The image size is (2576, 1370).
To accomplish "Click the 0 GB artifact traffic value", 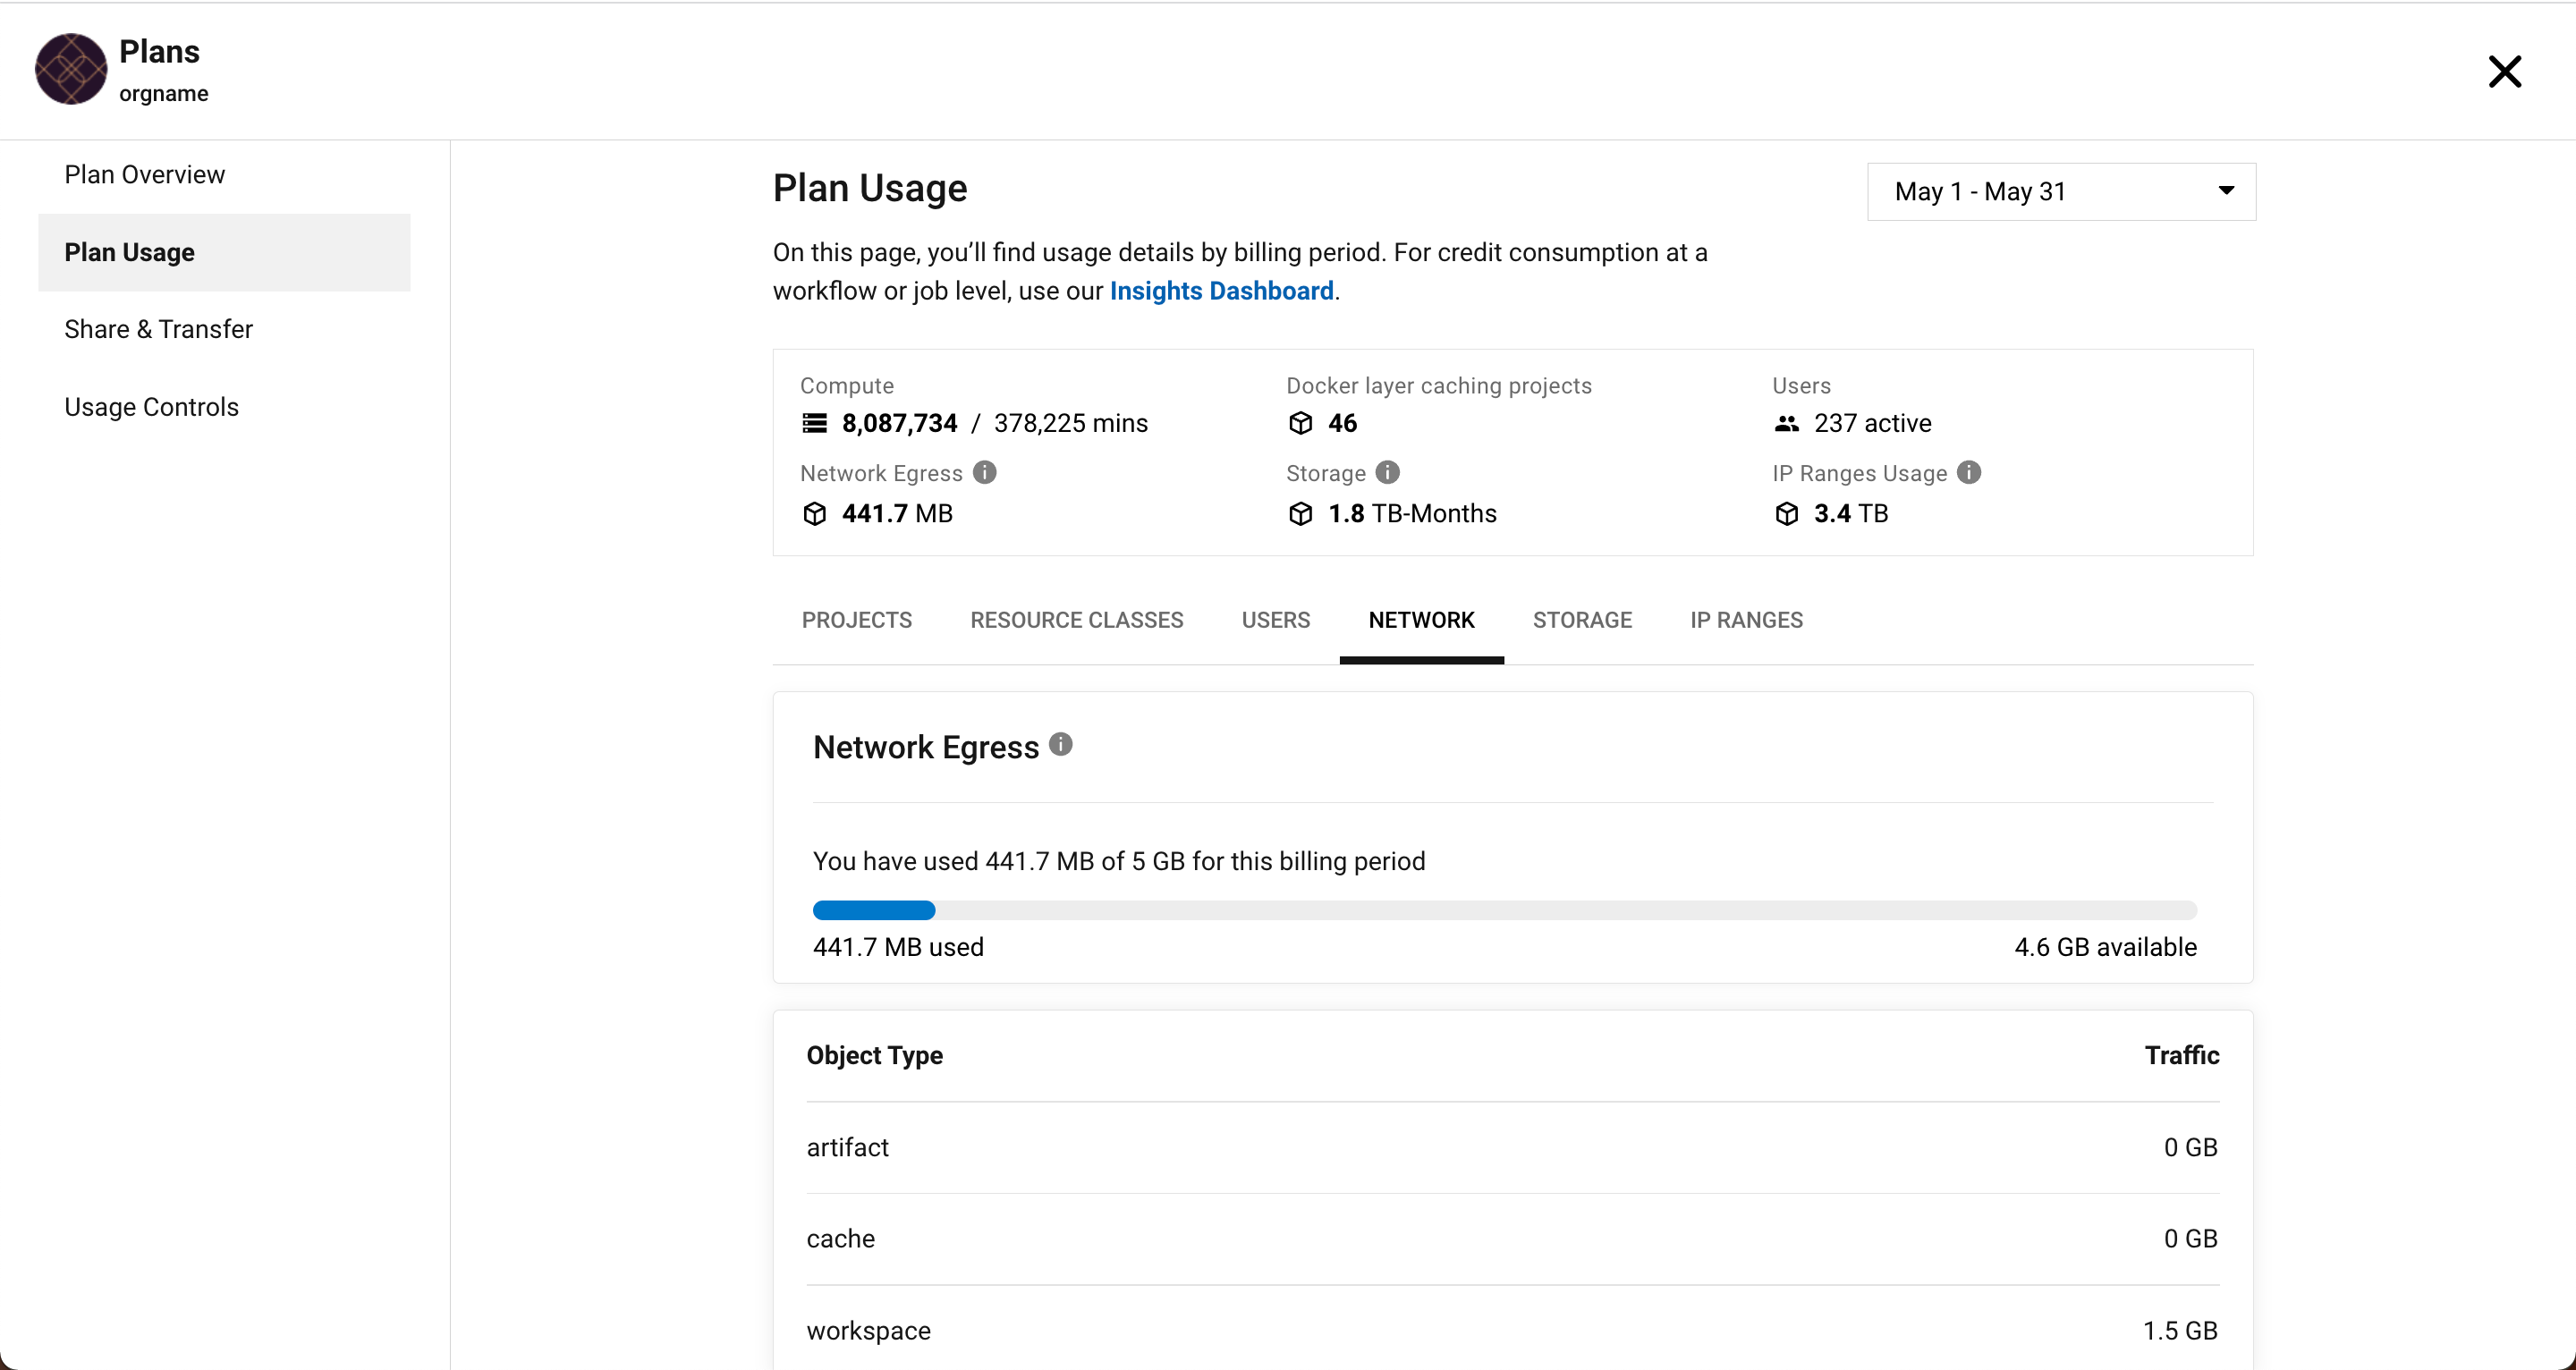I will tap(2191, 1148).
